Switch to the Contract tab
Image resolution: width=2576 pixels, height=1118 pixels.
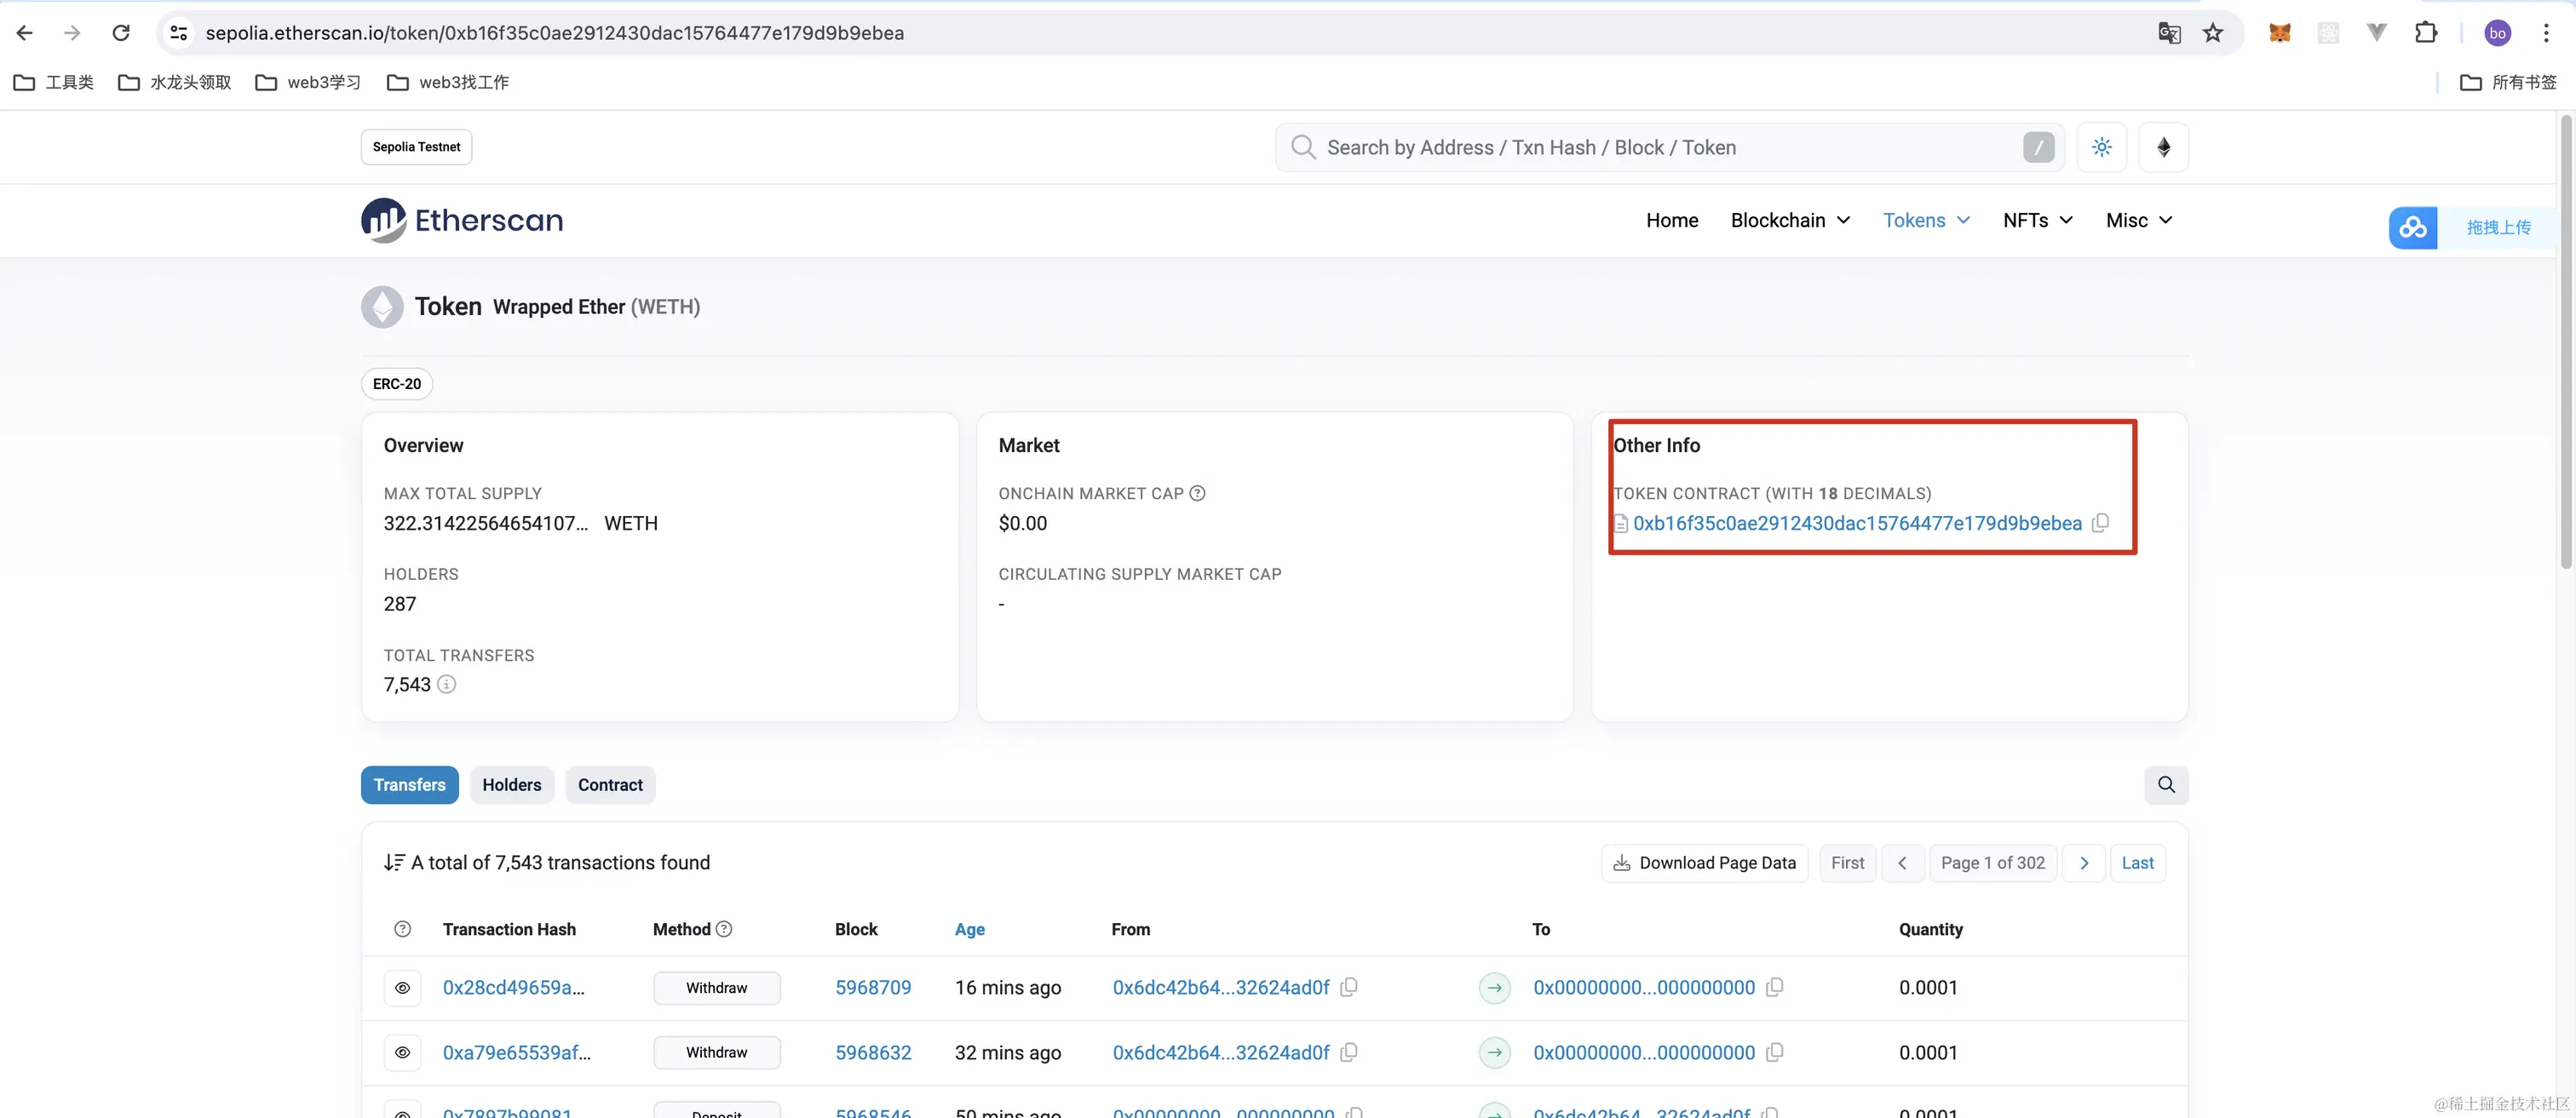coord(610,785)
